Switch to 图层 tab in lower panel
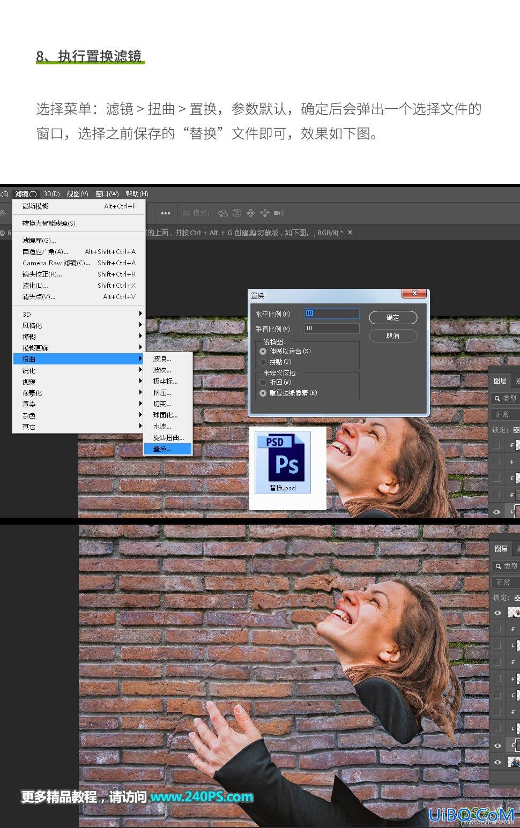Viewport: 520px width, 828px height. coord(501,548)
